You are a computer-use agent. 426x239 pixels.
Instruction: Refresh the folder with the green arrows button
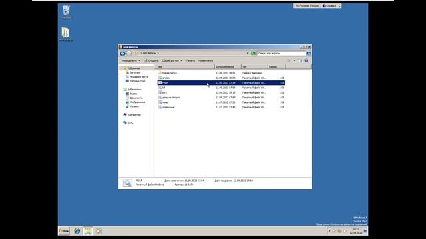click(x=253, y=53)
